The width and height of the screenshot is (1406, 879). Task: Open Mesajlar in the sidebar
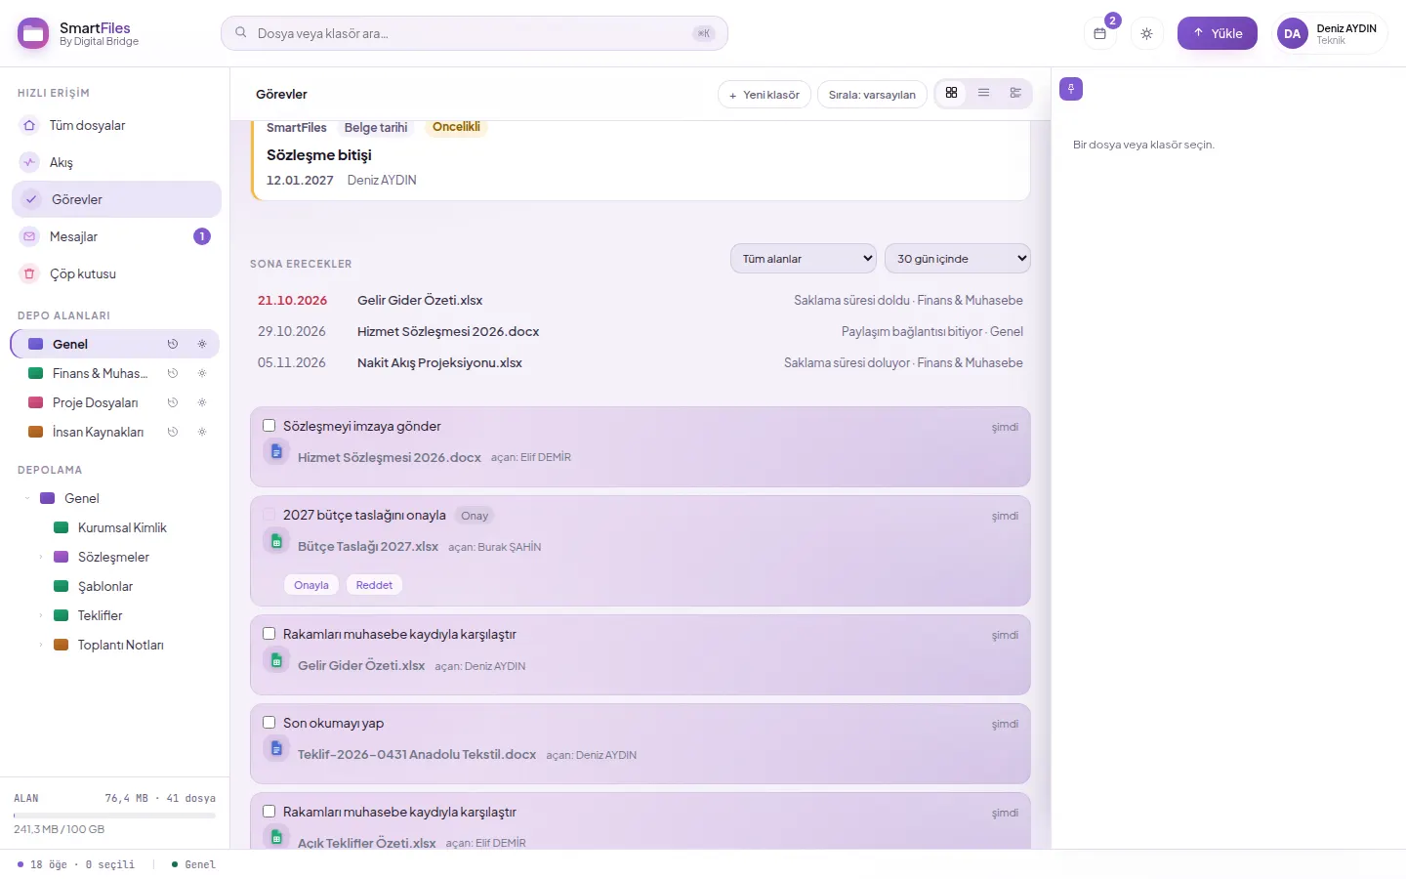(116, 236)
